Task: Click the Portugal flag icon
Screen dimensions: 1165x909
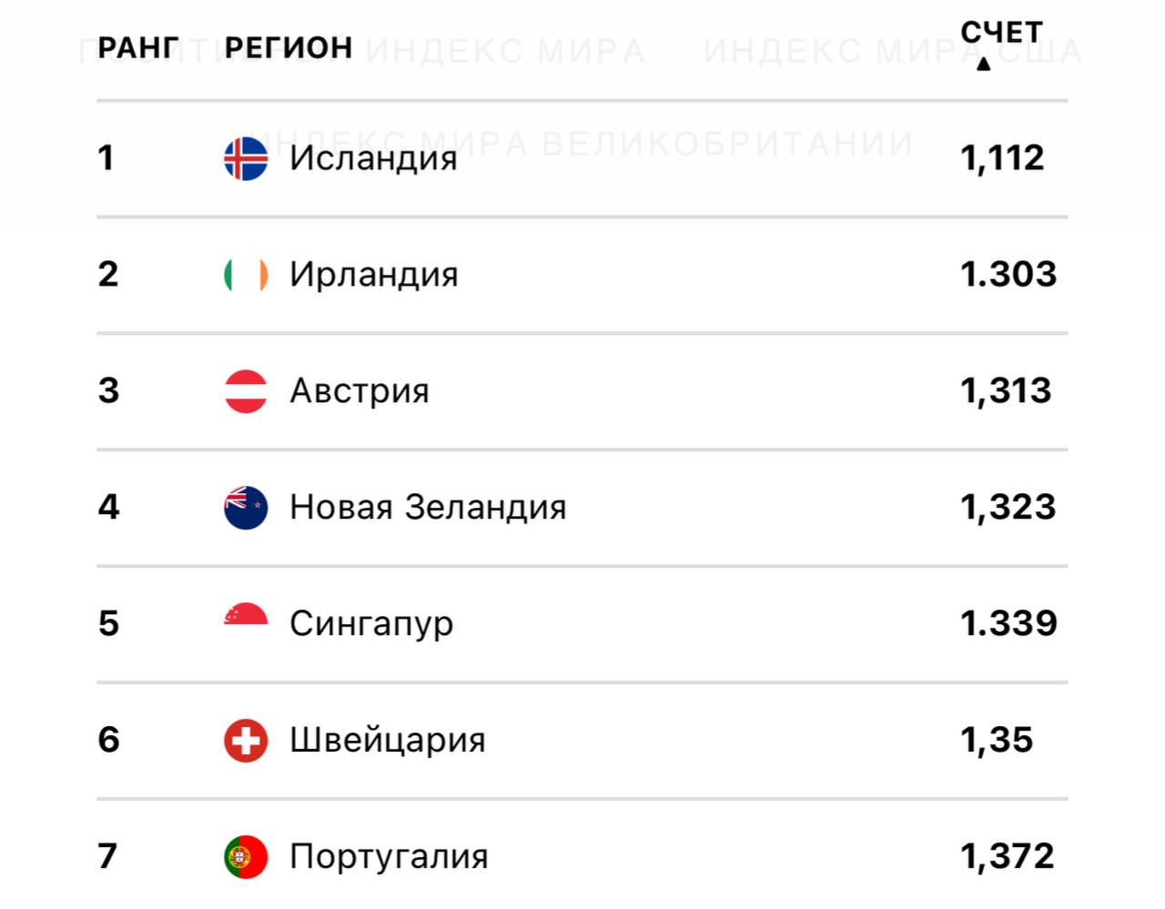Action: coord(246,857)
